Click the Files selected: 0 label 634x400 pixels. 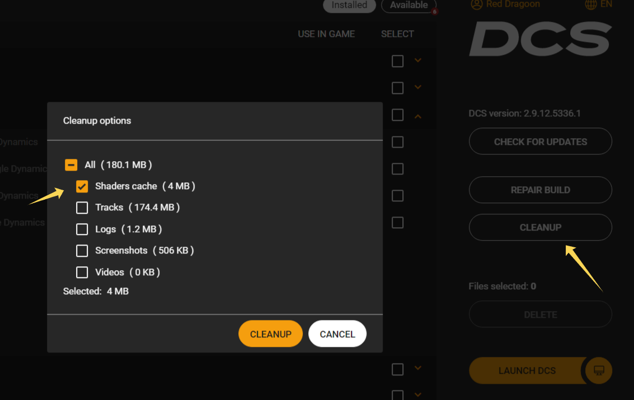(502, 286)
